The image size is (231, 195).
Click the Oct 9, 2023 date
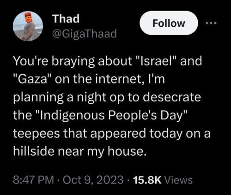point(93,180)
